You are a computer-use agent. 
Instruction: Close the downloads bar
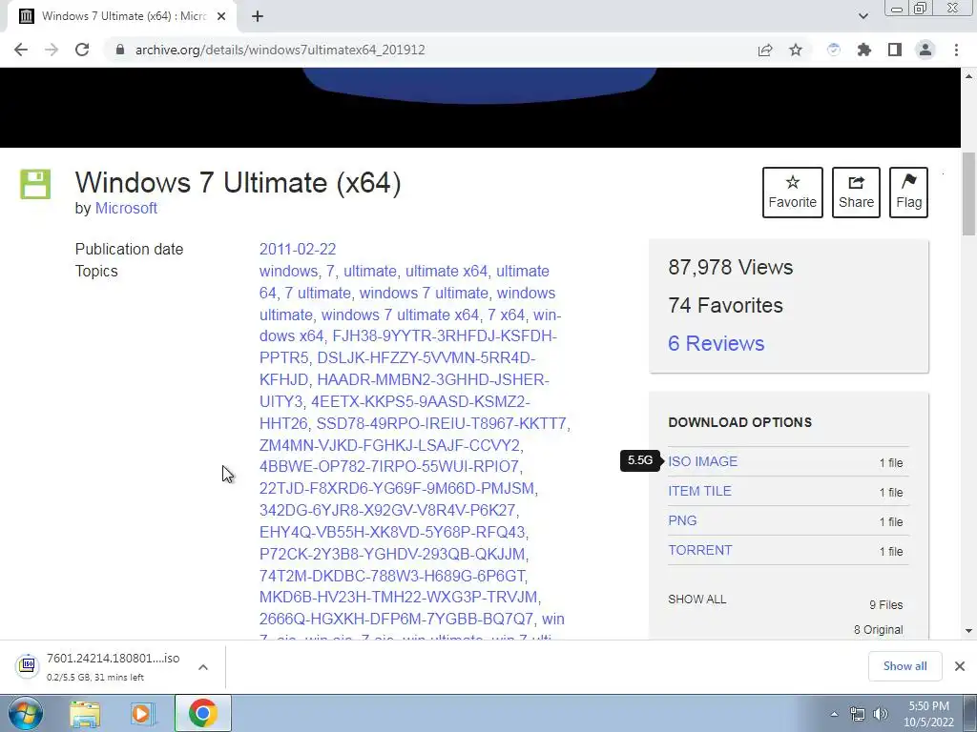coord(960,666)
